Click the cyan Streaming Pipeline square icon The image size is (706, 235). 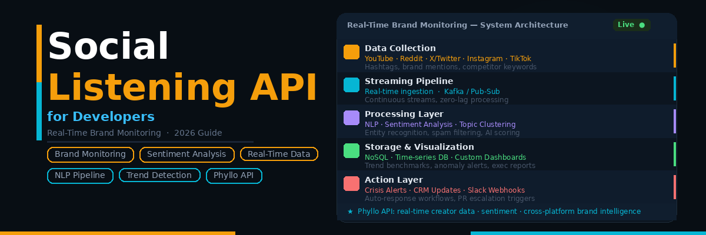pyautogui.click(x=351, y=85)
